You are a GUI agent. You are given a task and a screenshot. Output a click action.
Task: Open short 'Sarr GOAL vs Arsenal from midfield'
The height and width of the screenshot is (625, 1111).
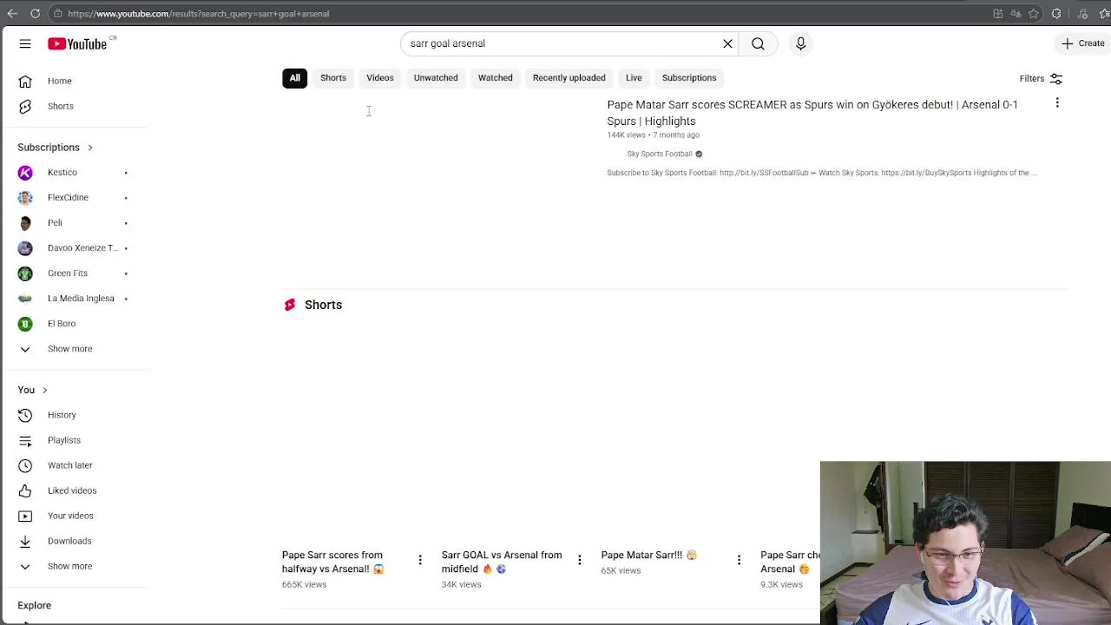coord(502,562)
